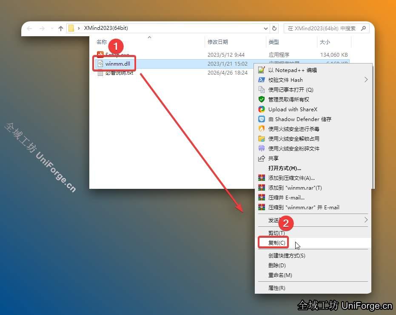
Task: Open the address bar history dropdown
Action: (x=266, y=29)
